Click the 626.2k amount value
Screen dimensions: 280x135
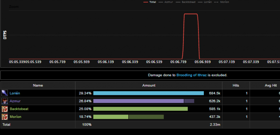pyautogui.click(x=215, y=101)
